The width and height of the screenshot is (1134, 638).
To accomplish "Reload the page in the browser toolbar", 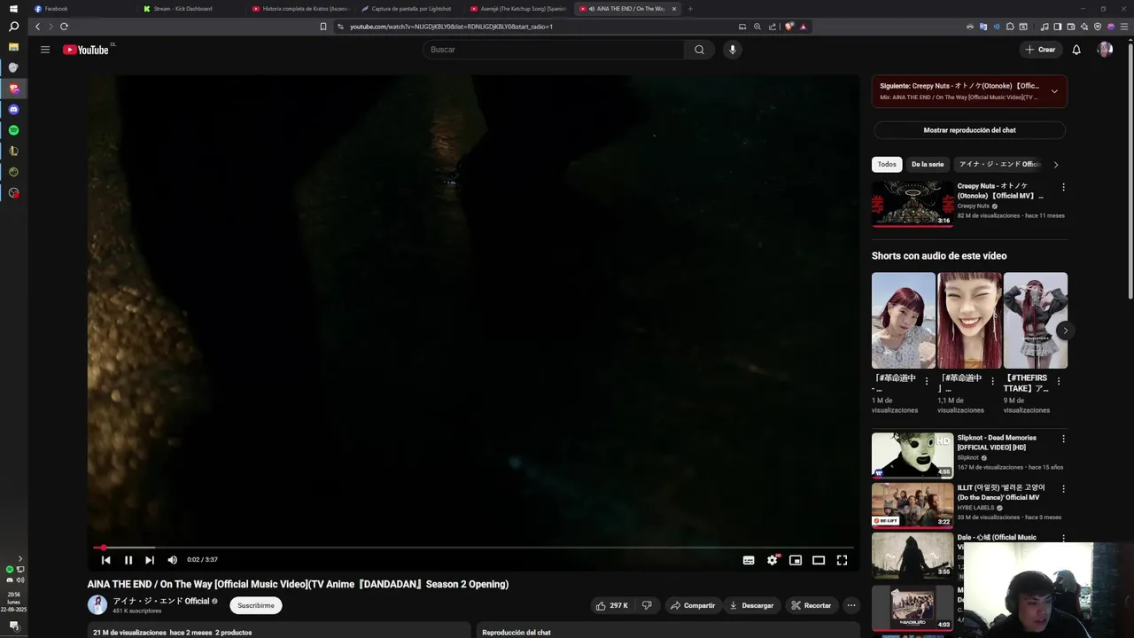I will tap(64, 27).
